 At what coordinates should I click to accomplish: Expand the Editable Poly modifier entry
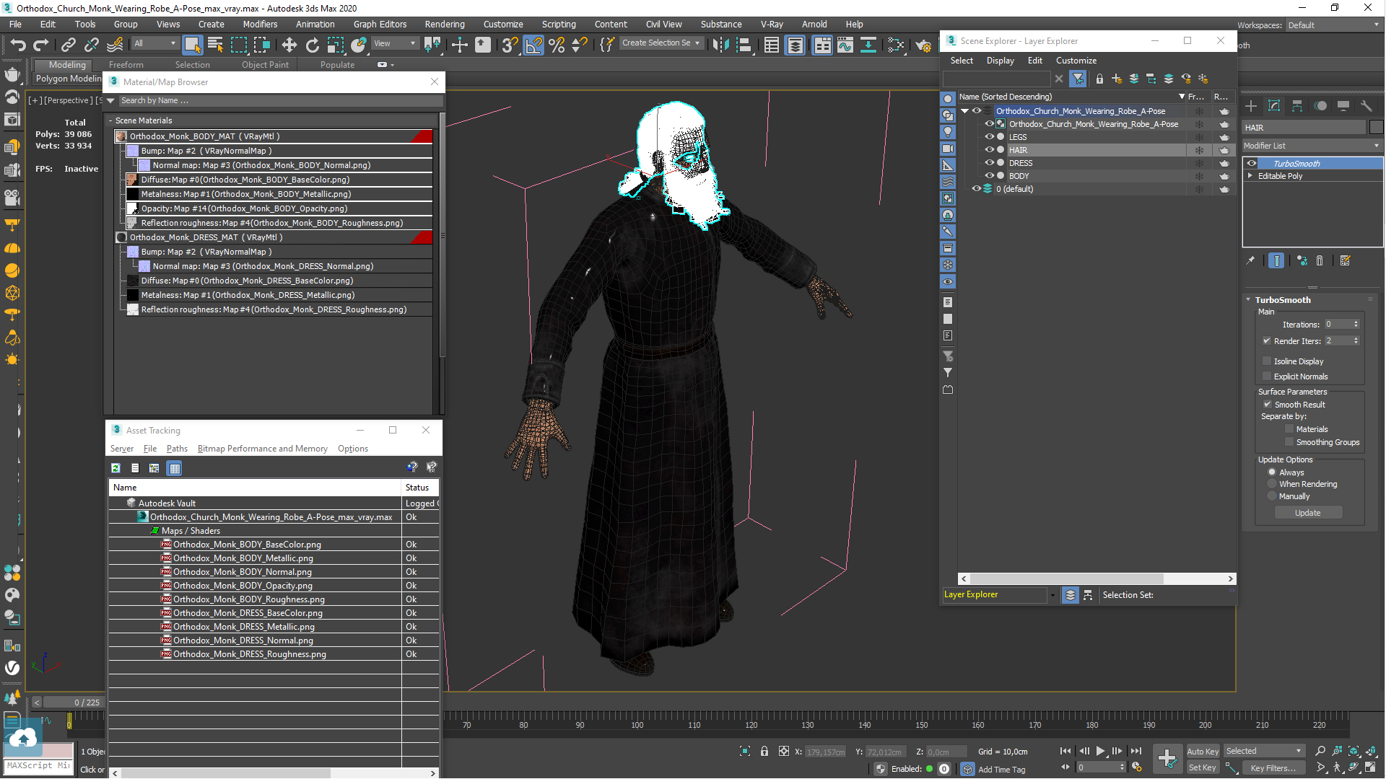[x=1250, y=176]
